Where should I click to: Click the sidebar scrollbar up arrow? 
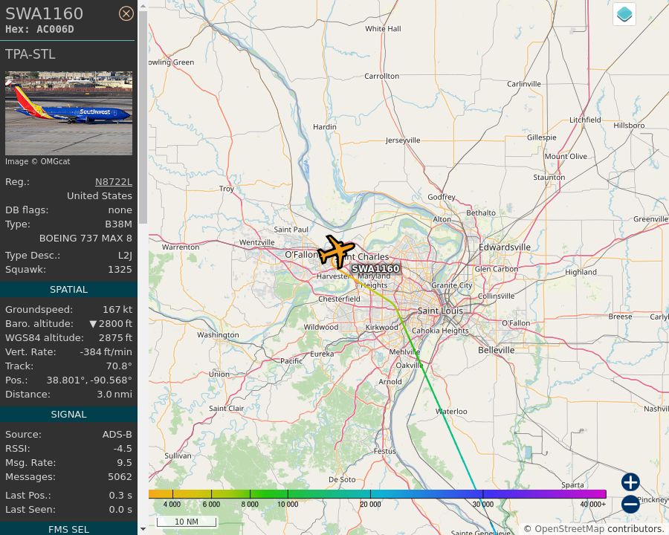[143, 6]
